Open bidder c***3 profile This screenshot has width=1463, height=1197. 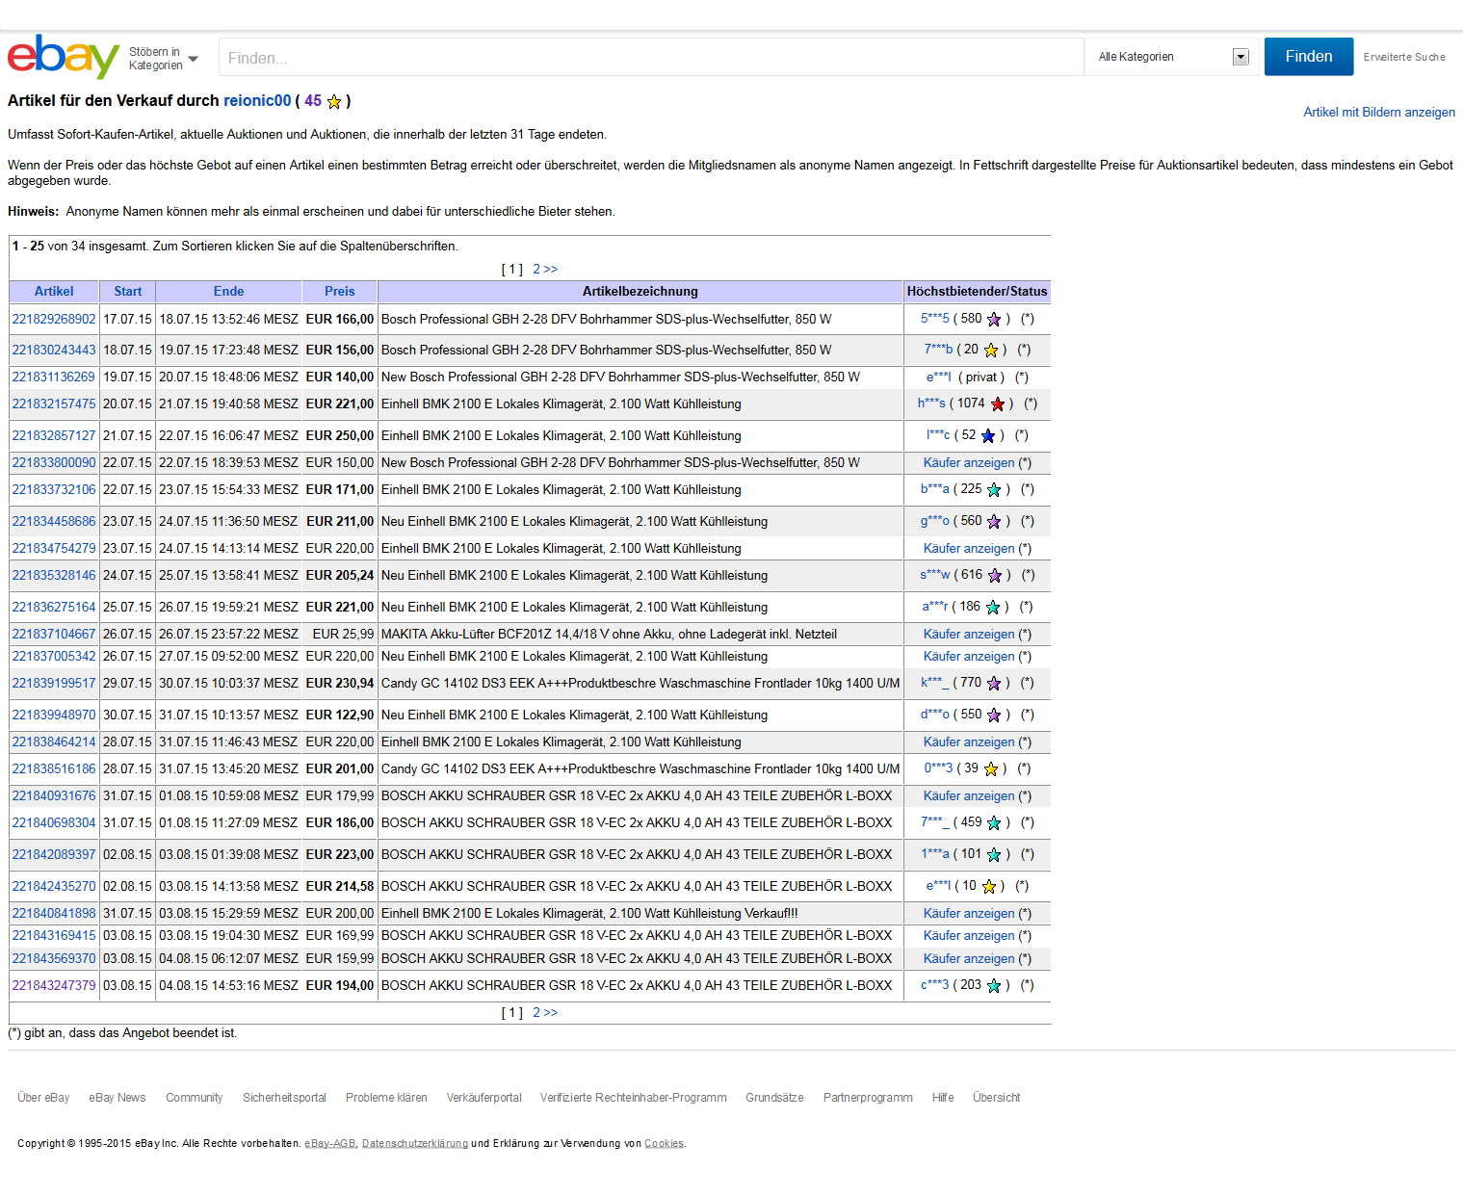(934, 984)
